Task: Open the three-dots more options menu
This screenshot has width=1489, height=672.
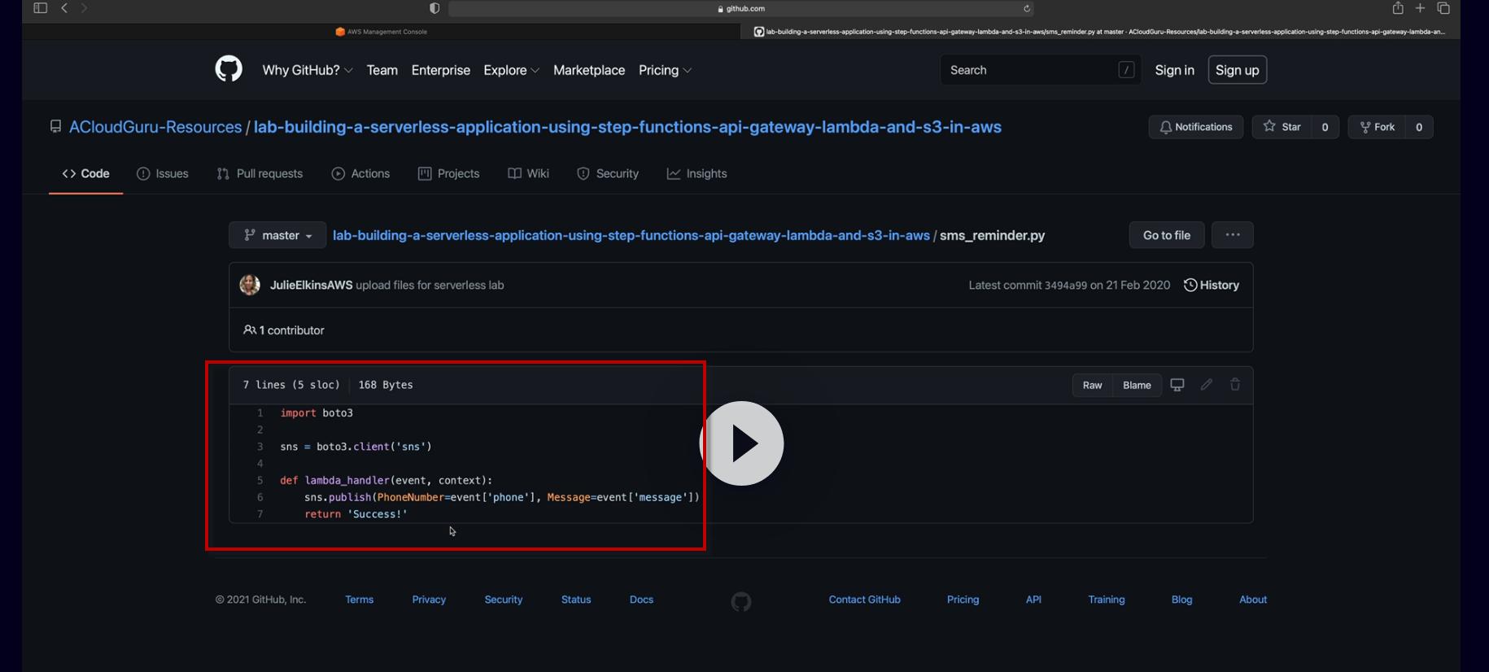Action: pyautogui.click(x=1233, y=235)
